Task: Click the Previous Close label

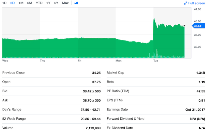Action: [x=13, y=73]
